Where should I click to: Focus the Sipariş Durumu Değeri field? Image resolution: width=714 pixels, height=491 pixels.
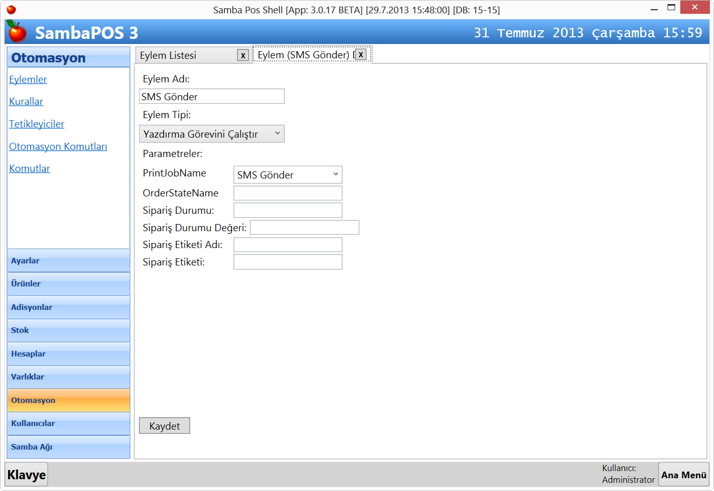[x=304, y=228]
